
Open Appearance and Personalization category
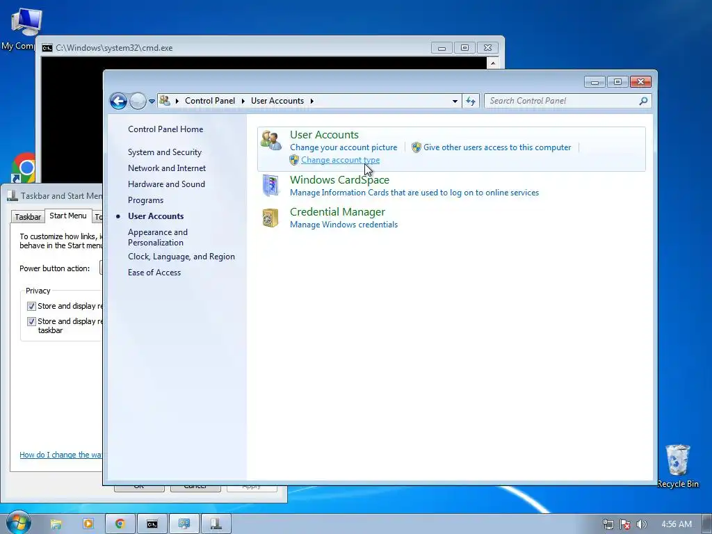click(158, 237)
